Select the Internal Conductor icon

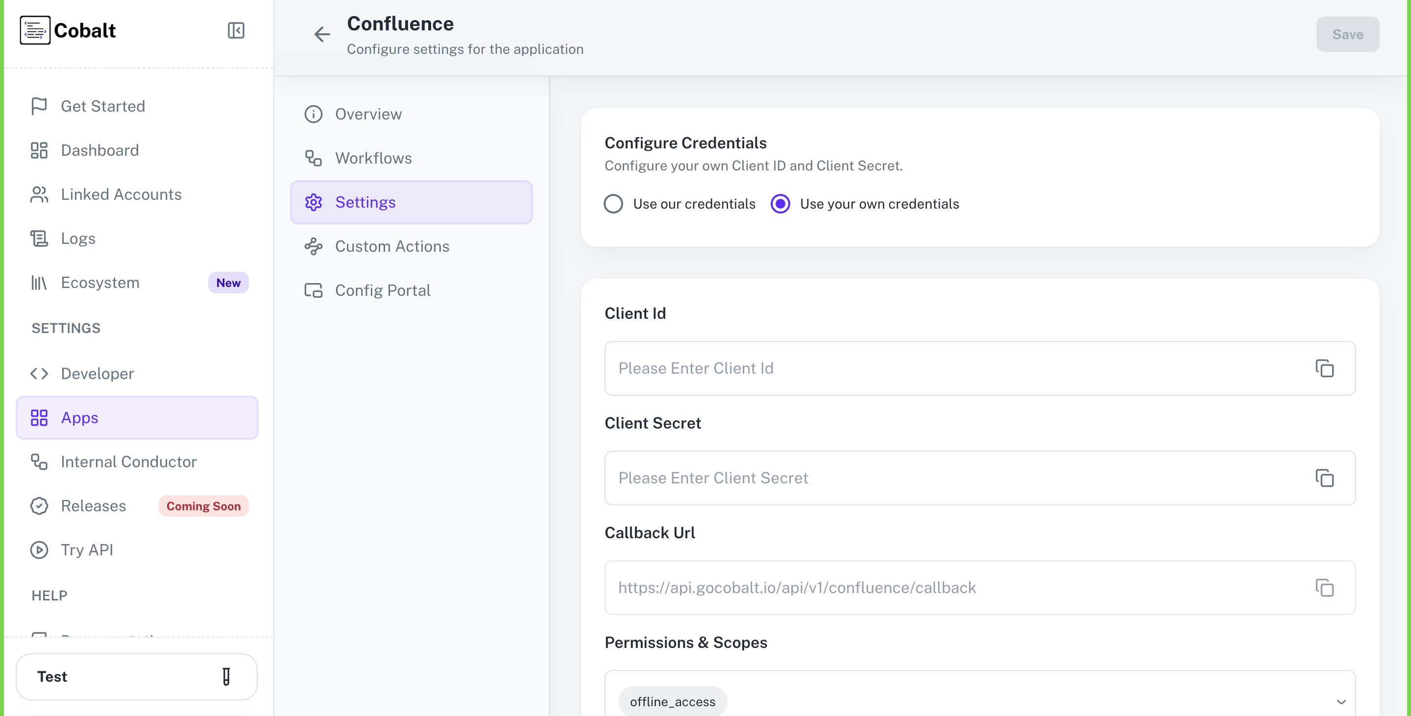[x=38, y=461]
